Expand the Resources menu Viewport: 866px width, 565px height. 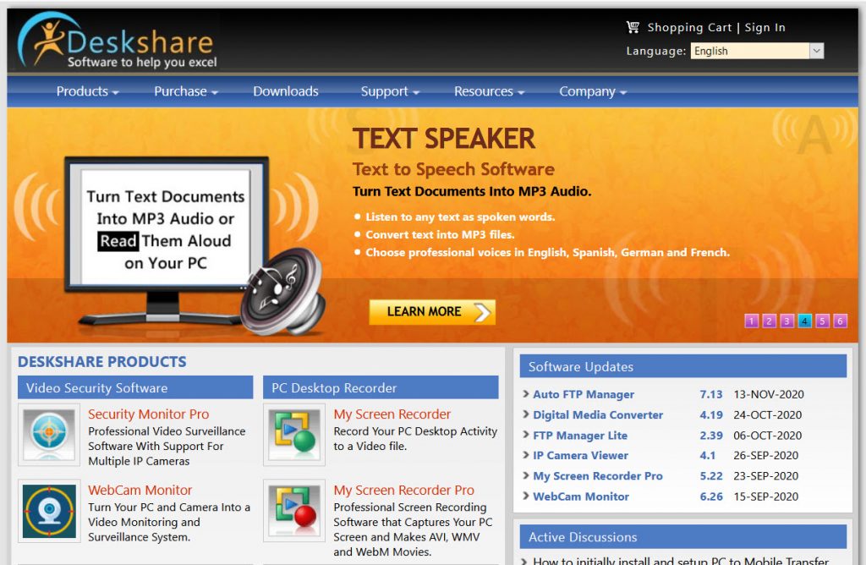click(489, 91)
